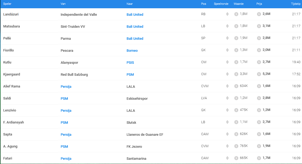The width and height of the screenshot is (302, 164).
Task: Click the 19:40 timestamp in Kutlu row
Action: (296, 62)
